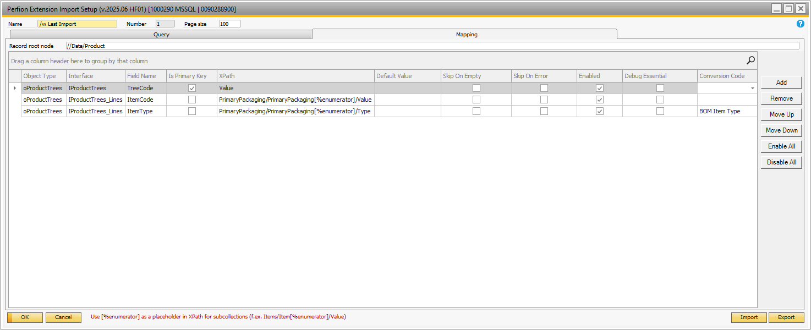Image resolution: width=811 pixels, height=330 pixels.
Task: Sort by Enabled column header
Action: (600, 76)
